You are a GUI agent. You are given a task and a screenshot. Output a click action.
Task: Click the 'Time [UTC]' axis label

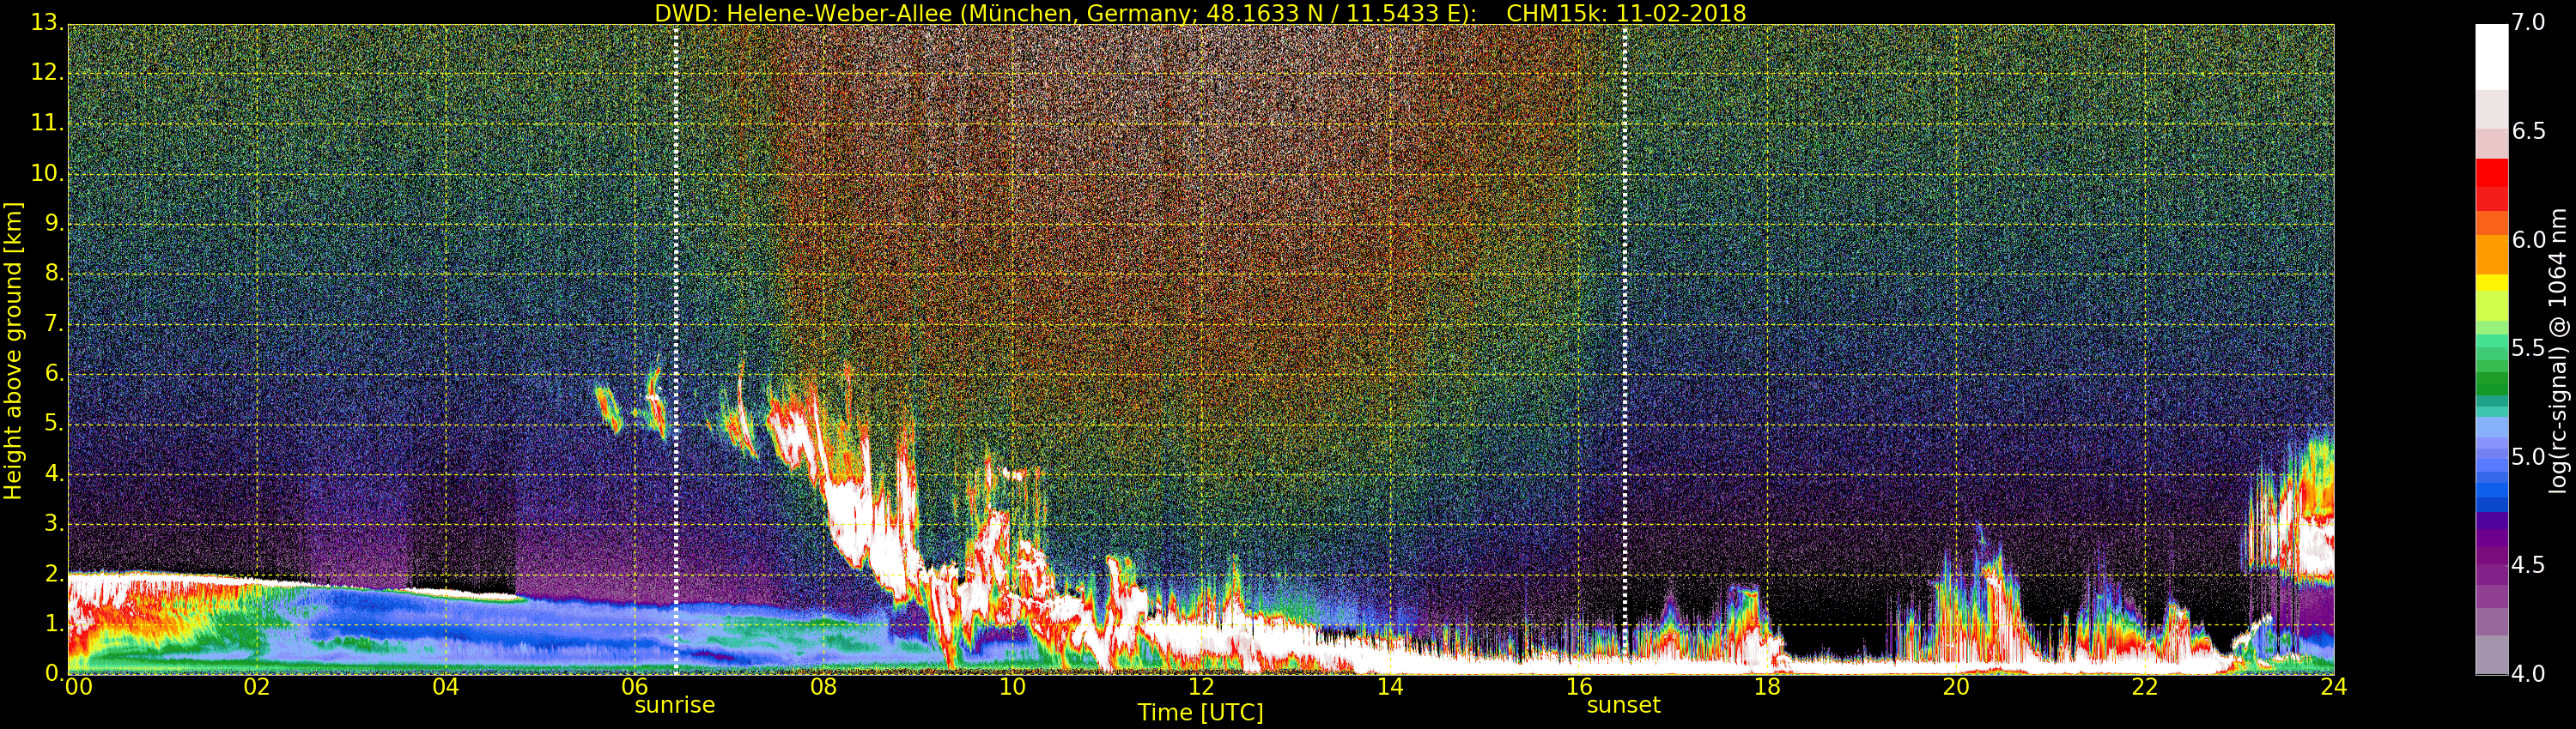[1200, 713]
